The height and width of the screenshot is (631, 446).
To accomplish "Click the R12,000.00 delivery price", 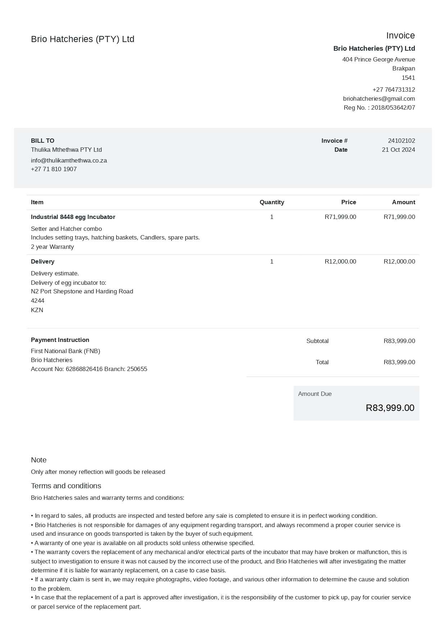I will (340, 261).
